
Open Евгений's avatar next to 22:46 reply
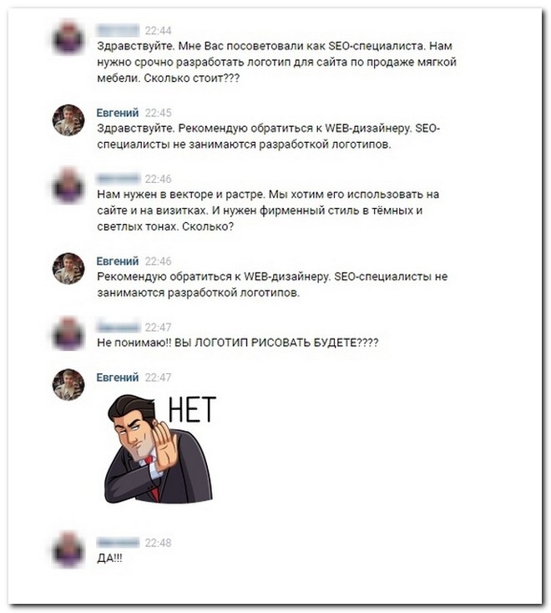[x=68, y=268]
